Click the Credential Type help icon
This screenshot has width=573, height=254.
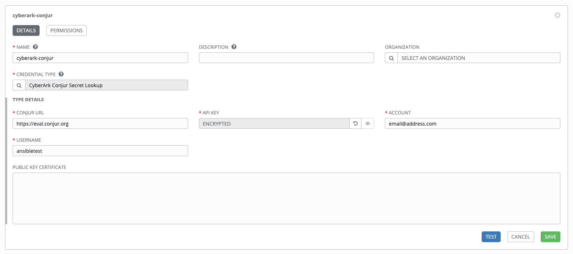point(61,74)
